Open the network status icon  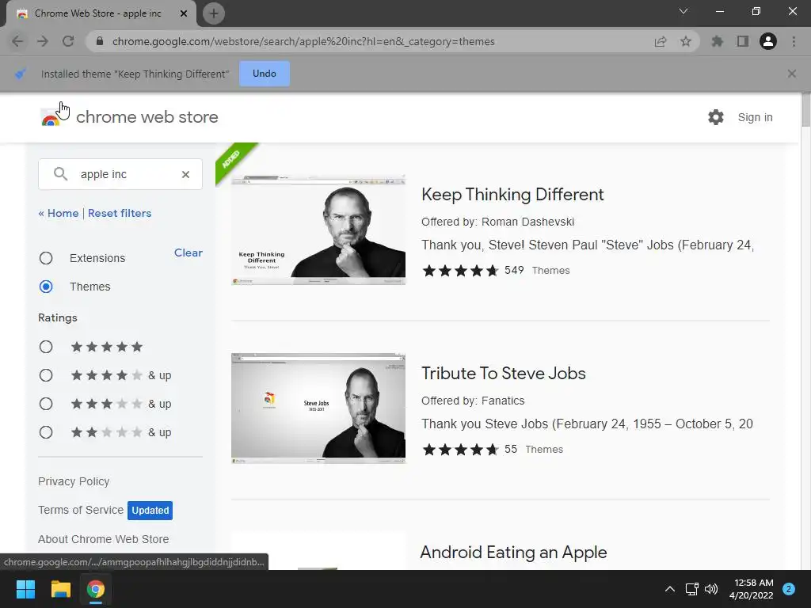pyautogui.click(x=691, y=589)
